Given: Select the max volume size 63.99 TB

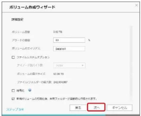Looking at the screenshot, I should coord(58,74).
